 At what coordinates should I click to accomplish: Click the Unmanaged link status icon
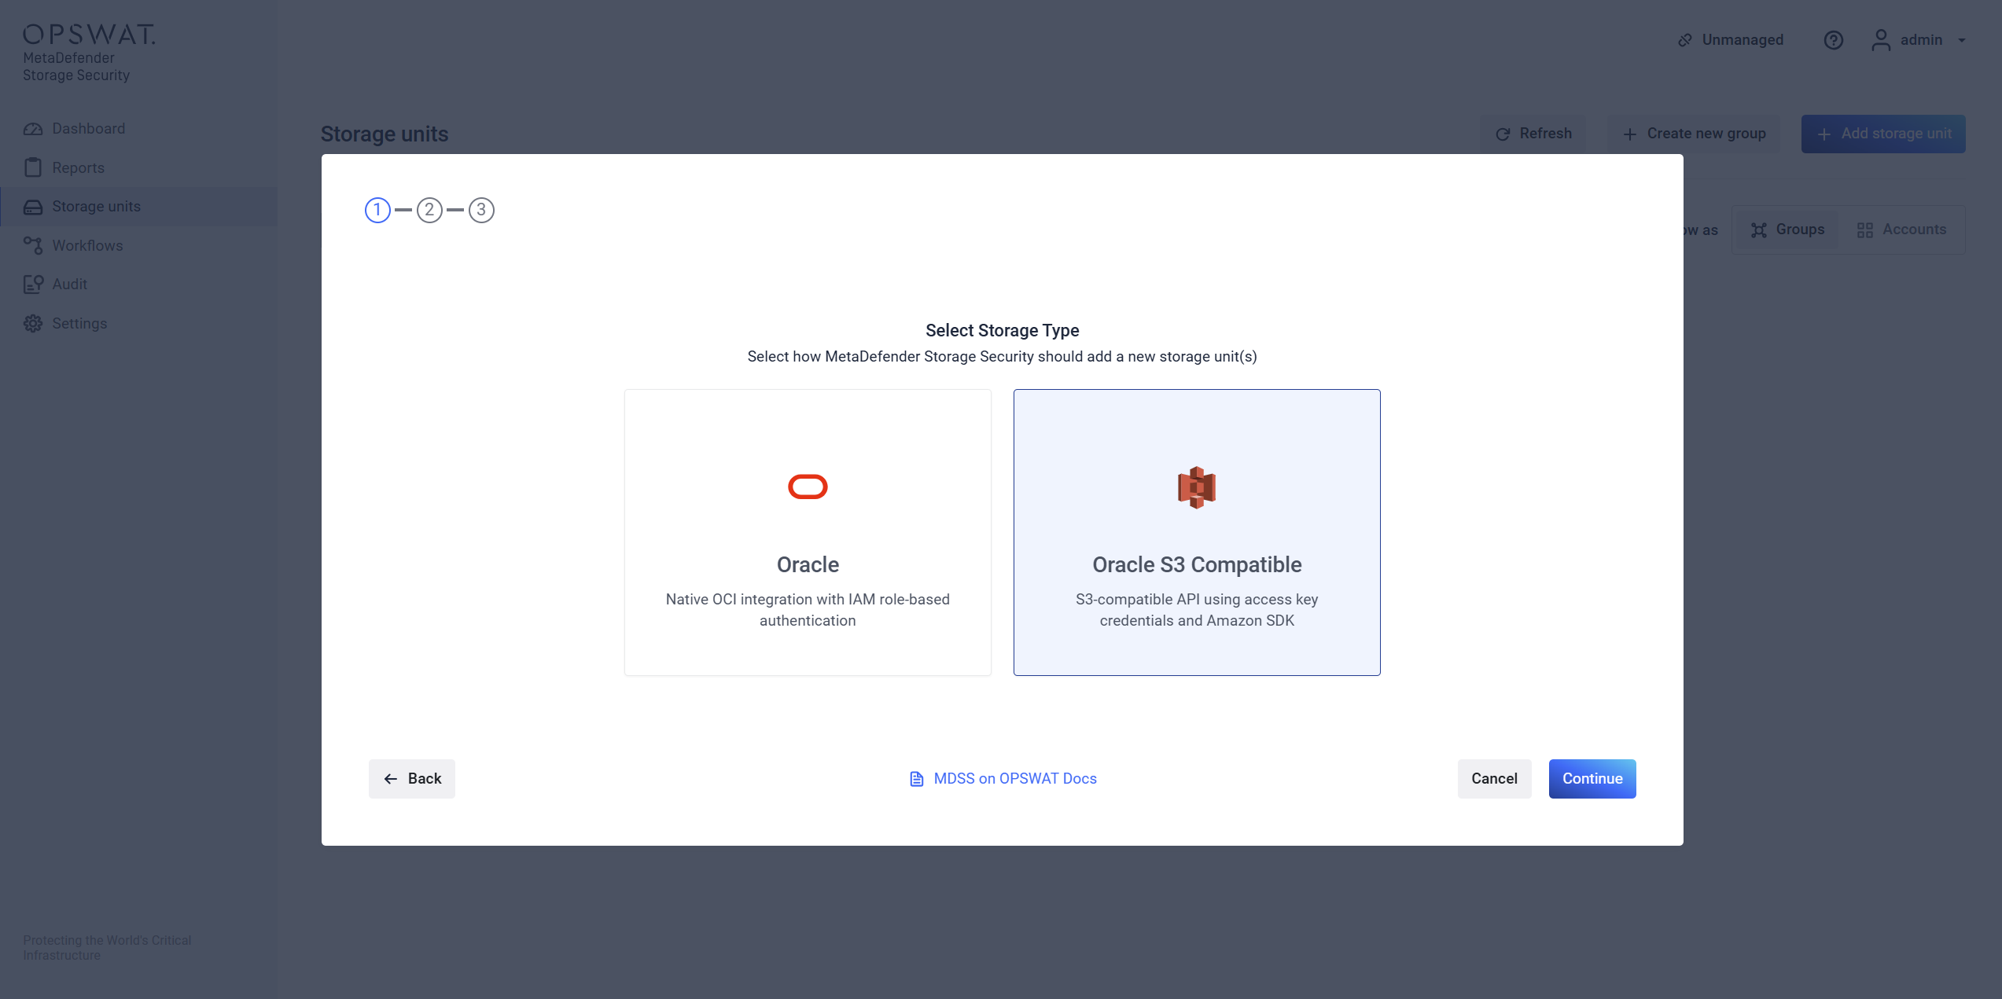[x=1684, y=40]
